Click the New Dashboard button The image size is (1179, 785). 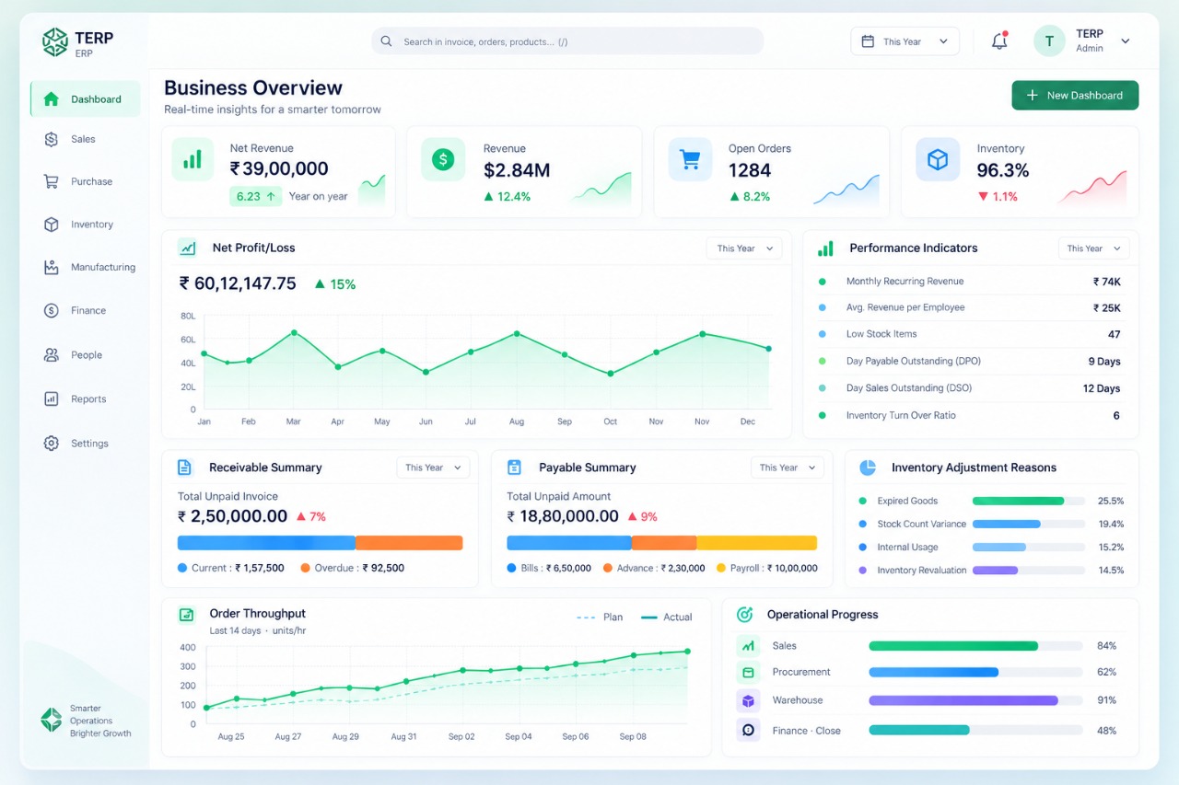click(1075, 96)
